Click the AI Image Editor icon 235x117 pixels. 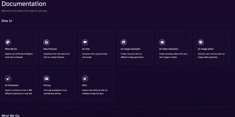tap(201, 42)
